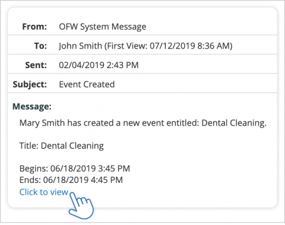Click the name Mary Smith in message
This screenshot has height=225, width=285.
(42, 123)
